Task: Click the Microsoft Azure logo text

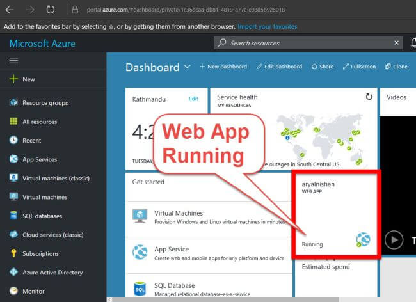Action: (x=42, y=44)
